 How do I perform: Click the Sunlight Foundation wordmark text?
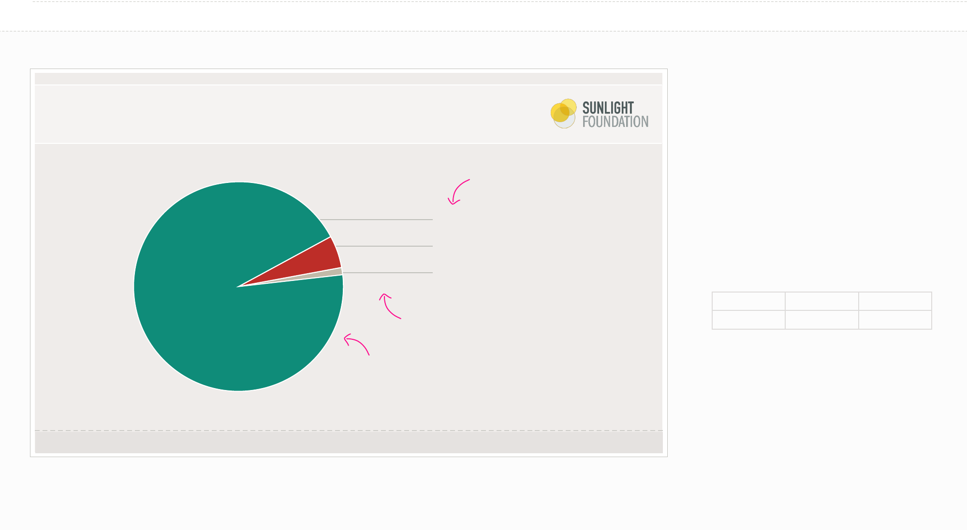615,115
